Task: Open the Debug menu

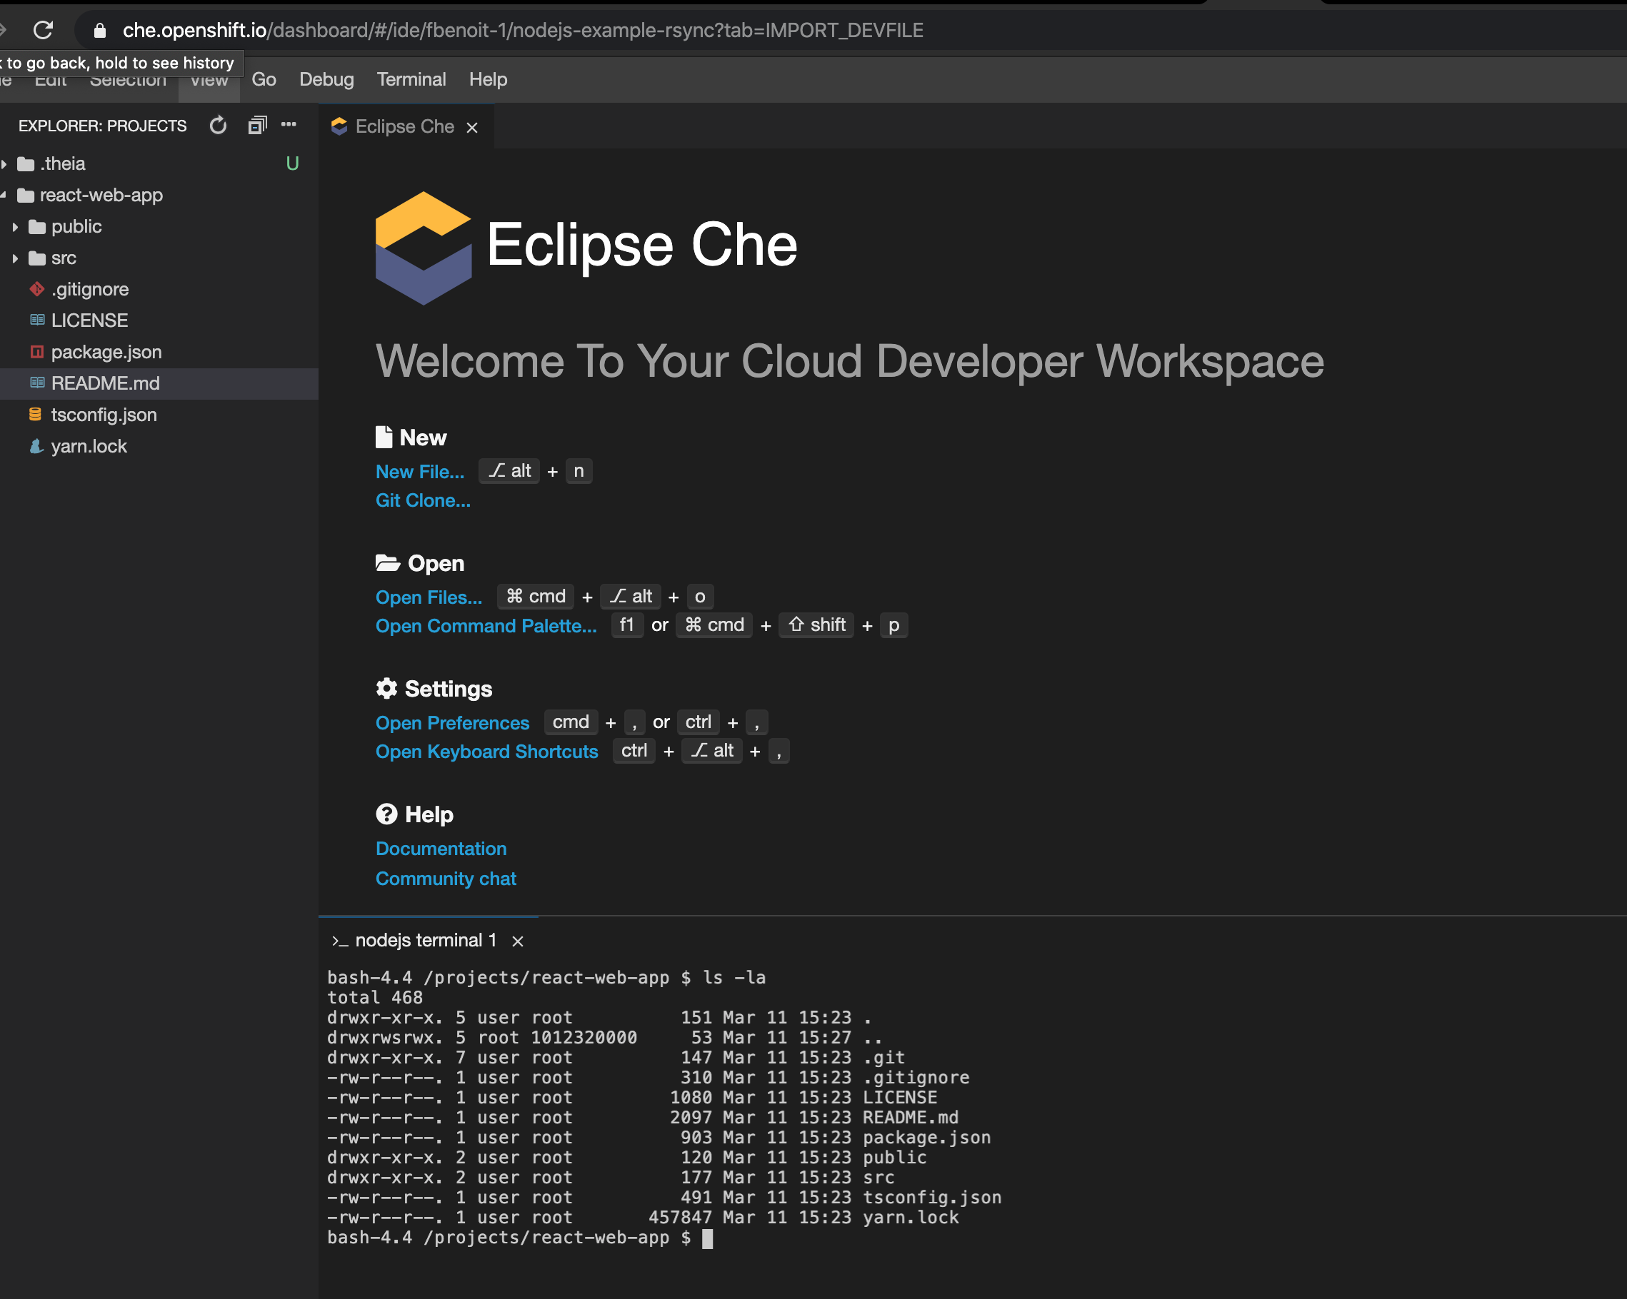Action: (326, 79)
